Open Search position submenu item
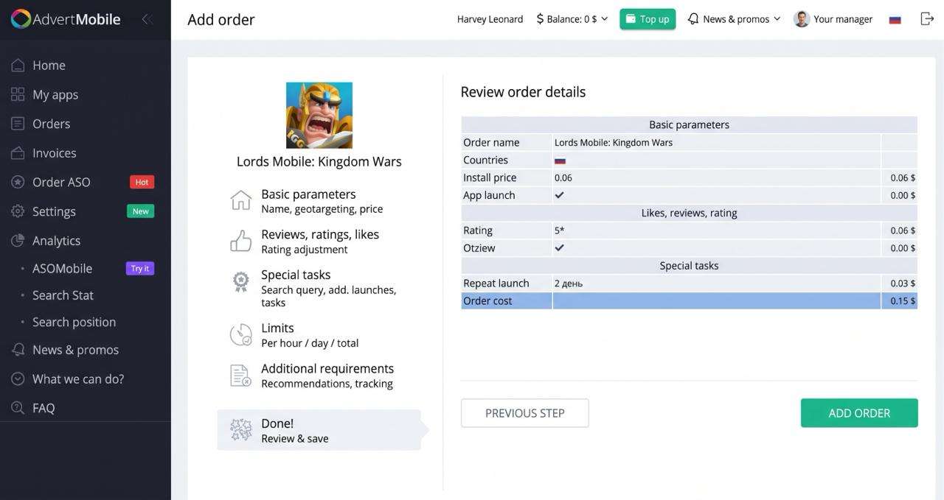Image resolution: width=944 pixels, height=500 pixels. point(74,322)
